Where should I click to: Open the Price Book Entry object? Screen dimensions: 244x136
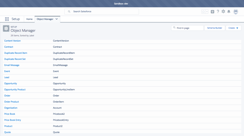(13, 120)
